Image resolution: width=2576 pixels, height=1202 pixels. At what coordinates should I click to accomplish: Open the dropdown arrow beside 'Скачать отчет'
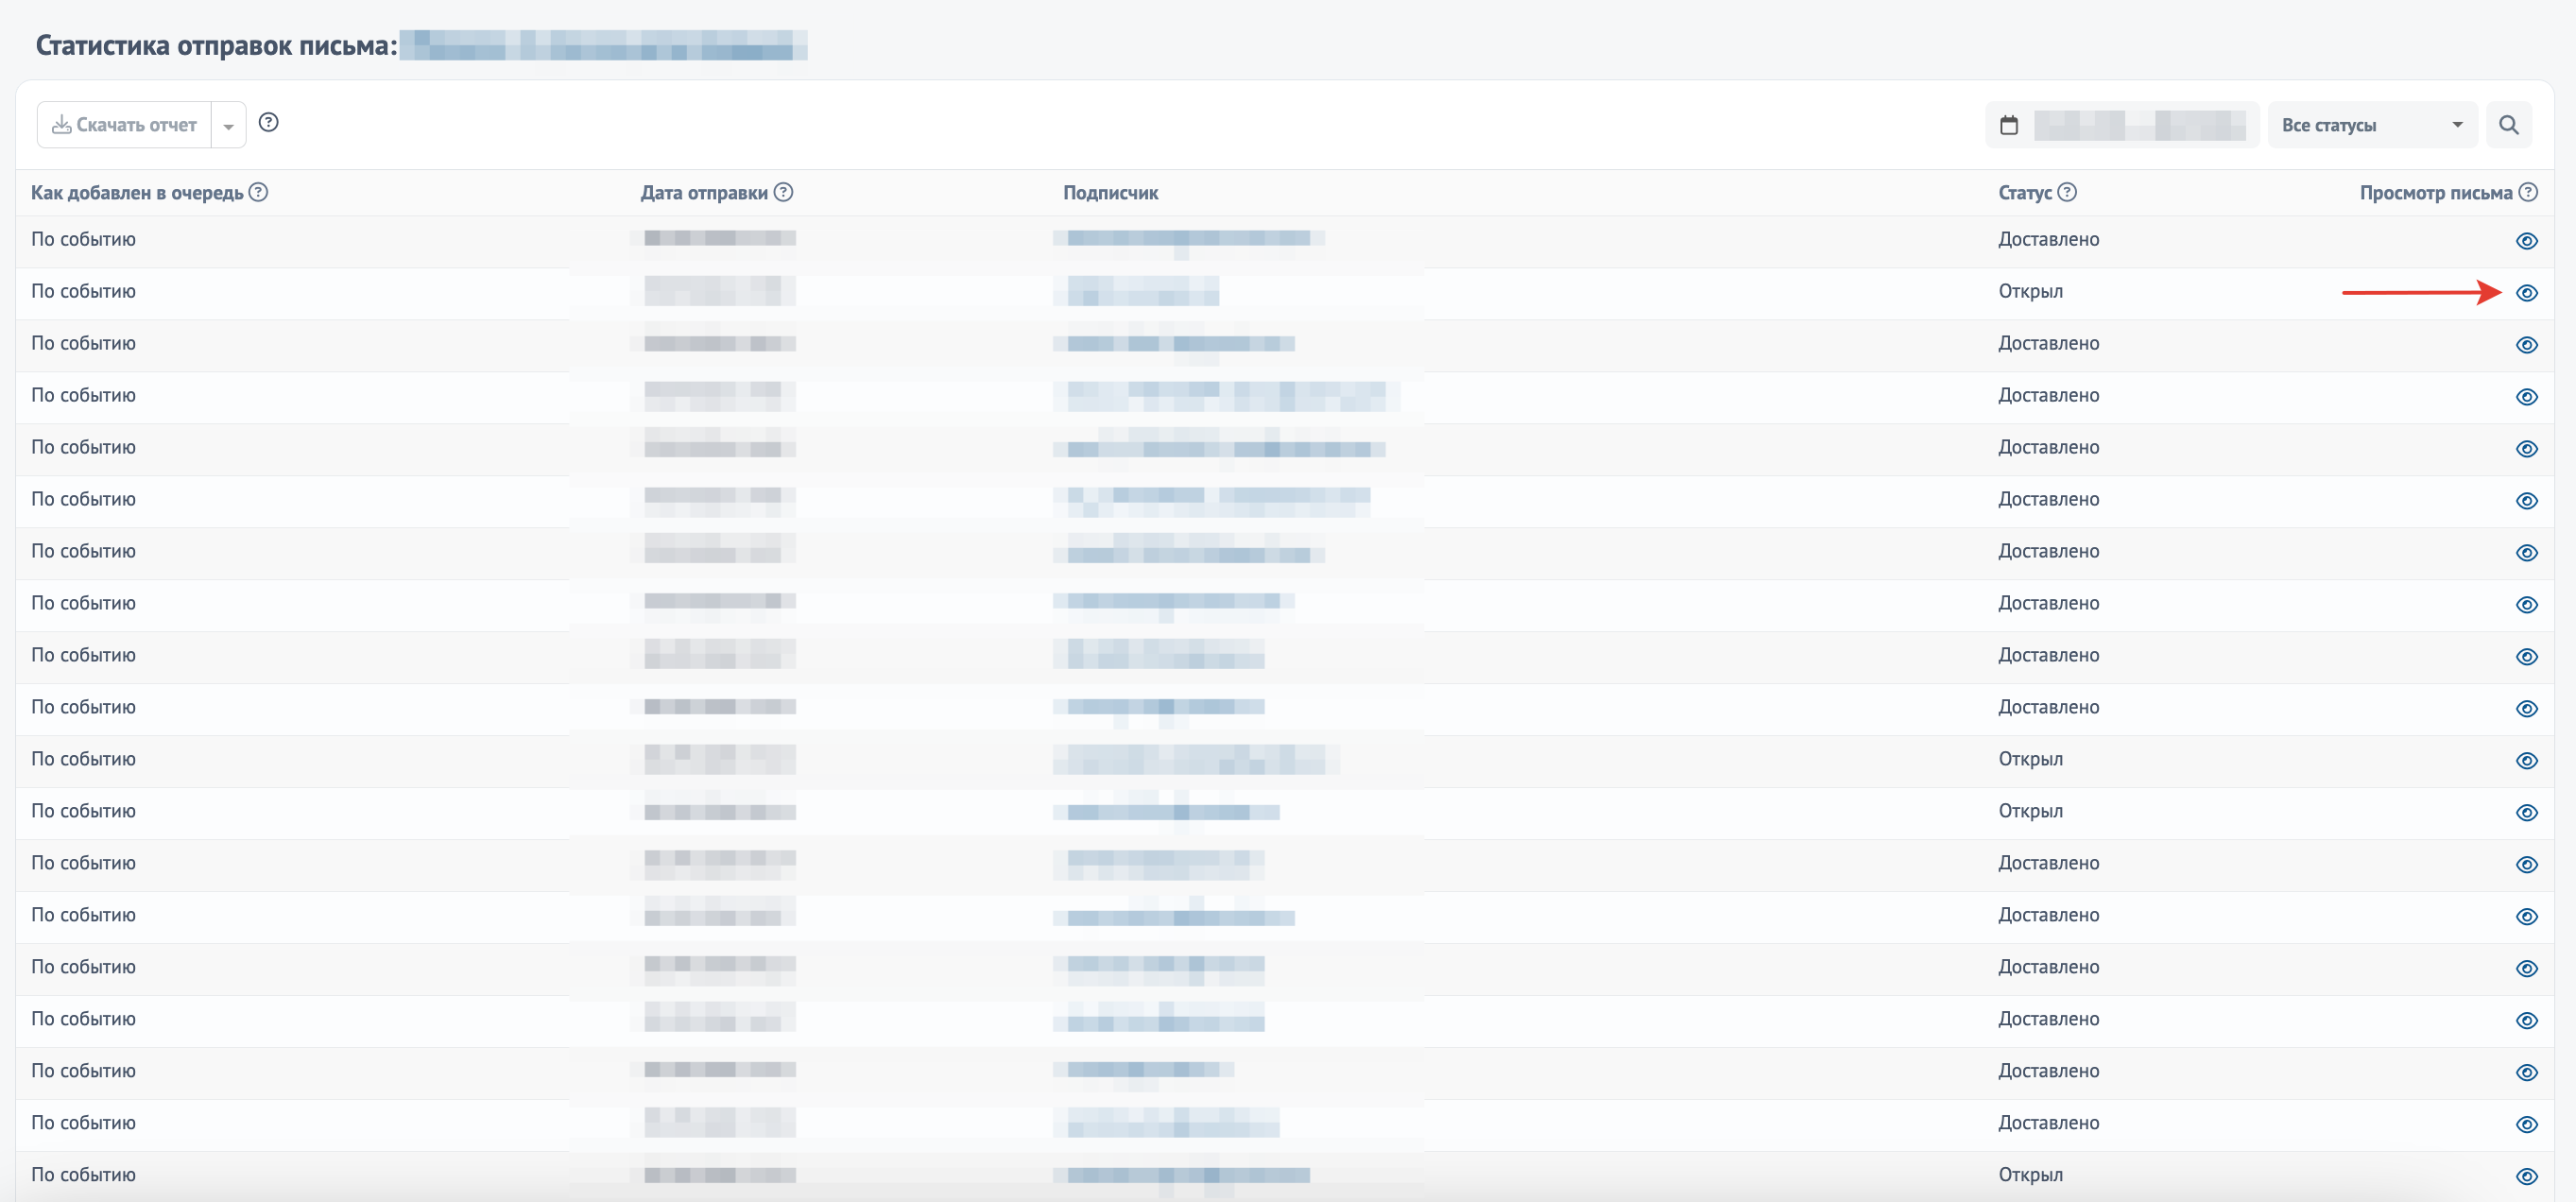click(229, 125)
